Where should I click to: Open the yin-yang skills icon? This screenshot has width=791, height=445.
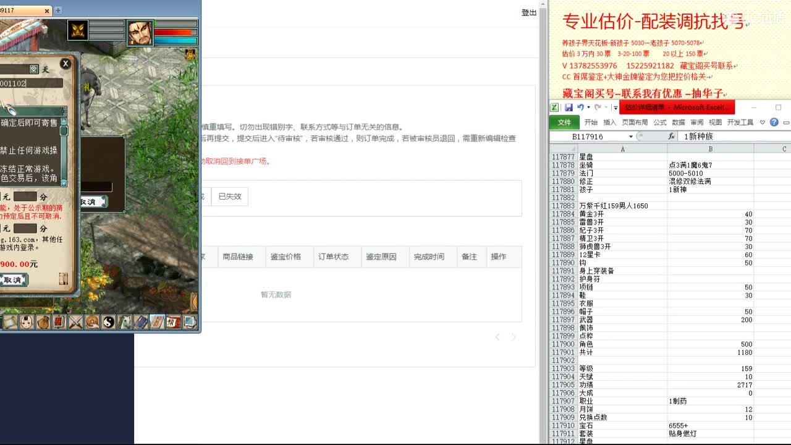(109, 322)
